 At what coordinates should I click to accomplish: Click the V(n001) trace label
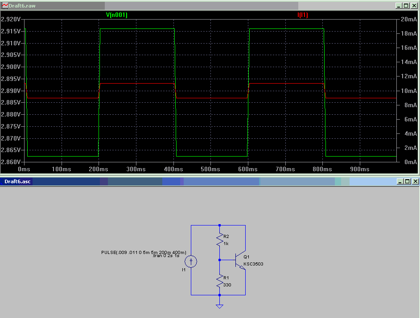117,15
